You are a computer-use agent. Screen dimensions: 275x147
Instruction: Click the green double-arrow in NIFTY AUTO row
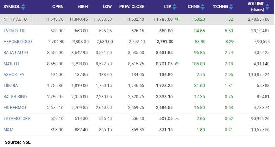point(176,19)
